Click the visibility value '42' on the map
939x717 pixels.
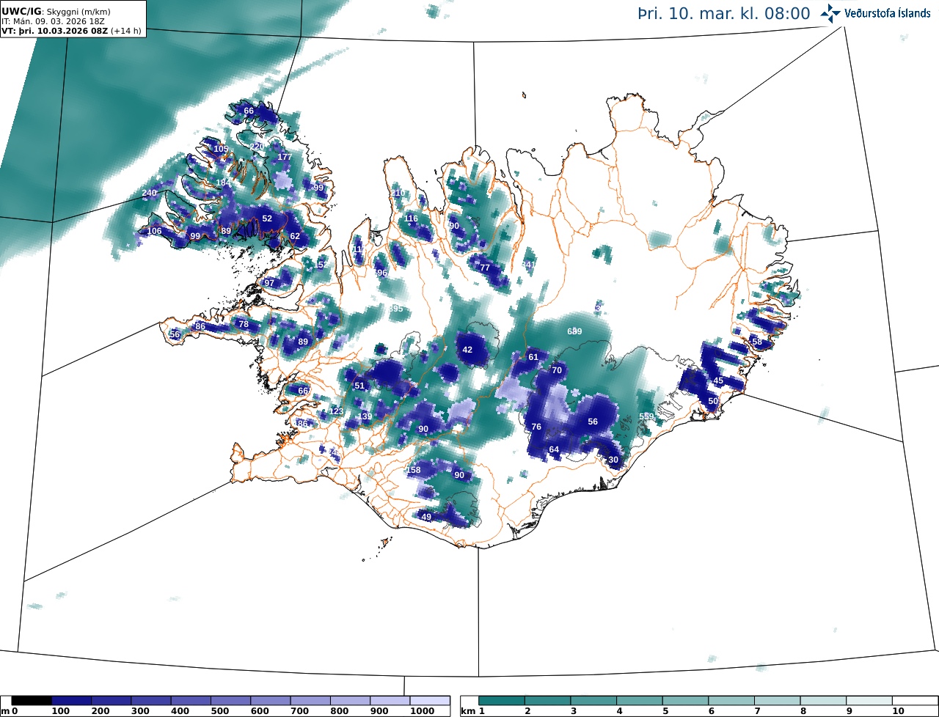click(x=467, y=350)
